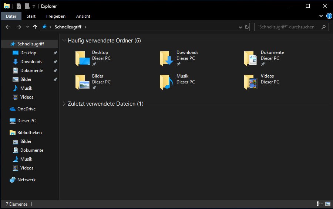Image resolution: width=333 pixels, height=209 pixels.
Task: Click pin icon beside sidebar Bilder
Action: (55, 79)
